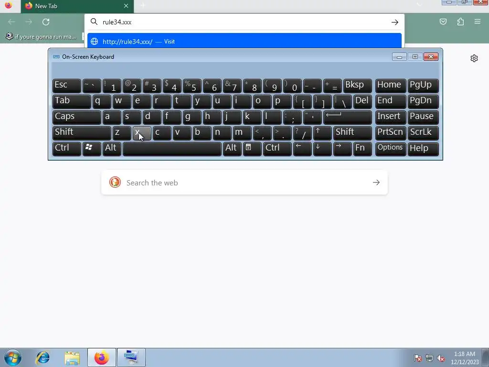Open the 'if youre gonna run ma...' bookmark
The width and height of the screenshot is (489, 367).
point(41,37)
